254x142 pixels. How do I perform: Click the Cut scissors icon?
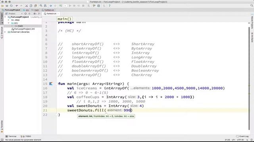(x=27, y=6)
